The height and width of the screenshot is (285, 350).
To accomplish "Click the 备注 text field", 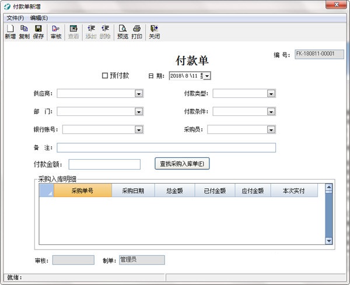I will 166,147.
